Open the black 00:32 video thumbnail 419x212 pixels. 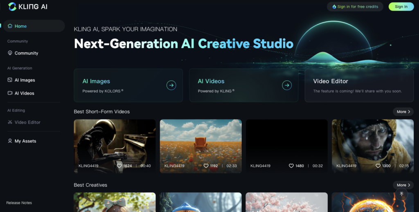287,146
